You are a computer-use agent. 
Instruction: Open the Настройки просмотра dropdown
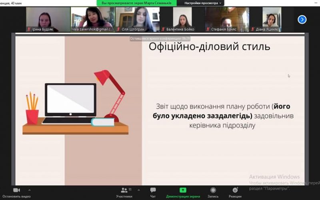click(203, 3)
